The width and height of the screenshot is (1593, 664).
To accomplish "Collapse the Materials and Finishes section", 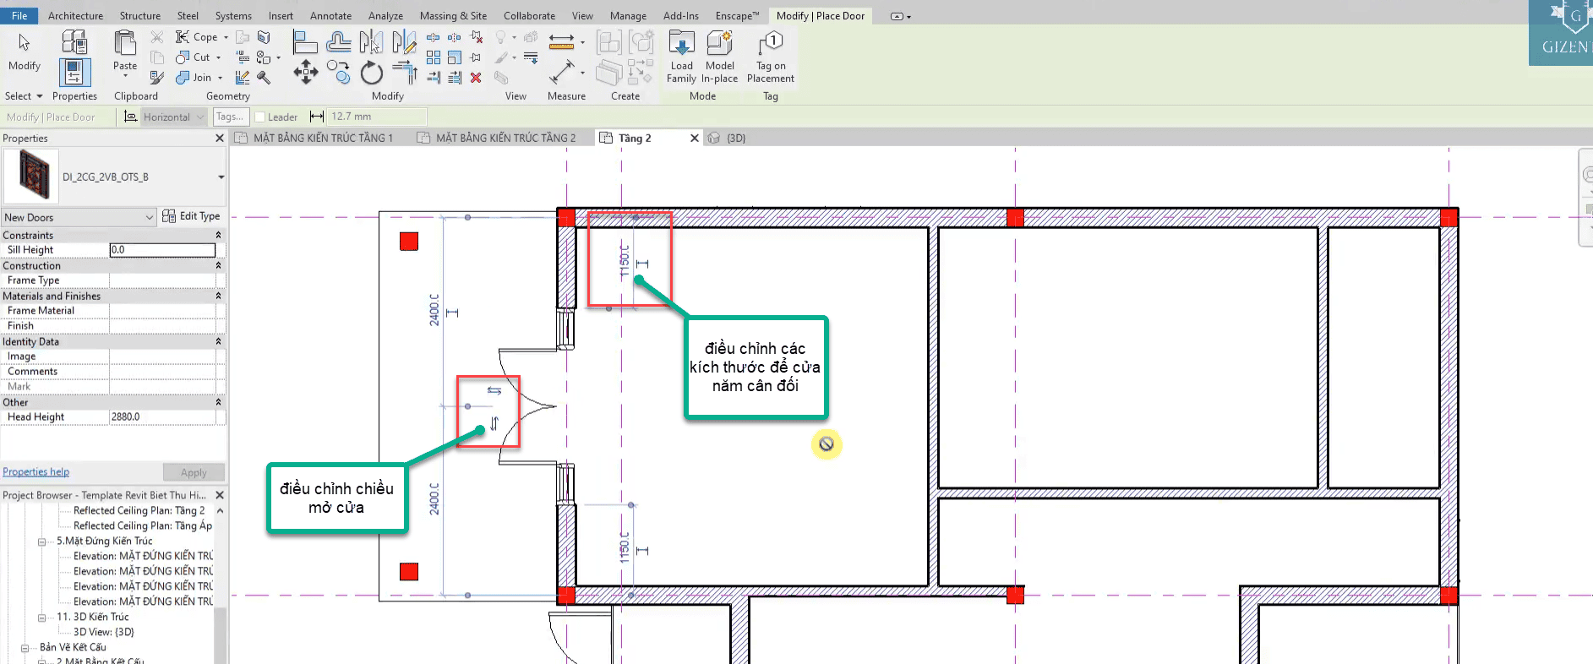I will click(219, 297).
